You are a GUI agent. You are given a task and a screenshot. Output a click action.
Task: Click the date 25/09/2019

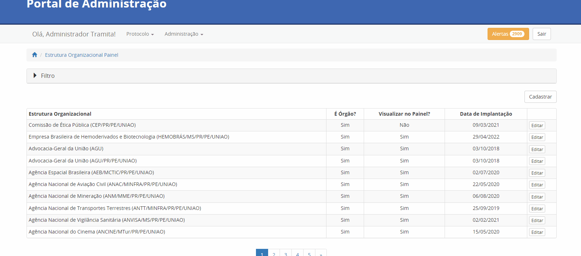point(486,208)
